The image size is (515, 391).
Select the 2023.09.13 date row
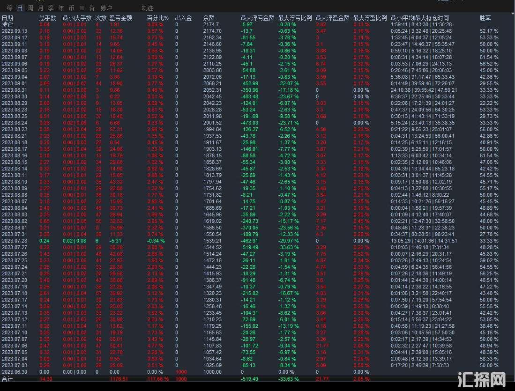[258, 31]
